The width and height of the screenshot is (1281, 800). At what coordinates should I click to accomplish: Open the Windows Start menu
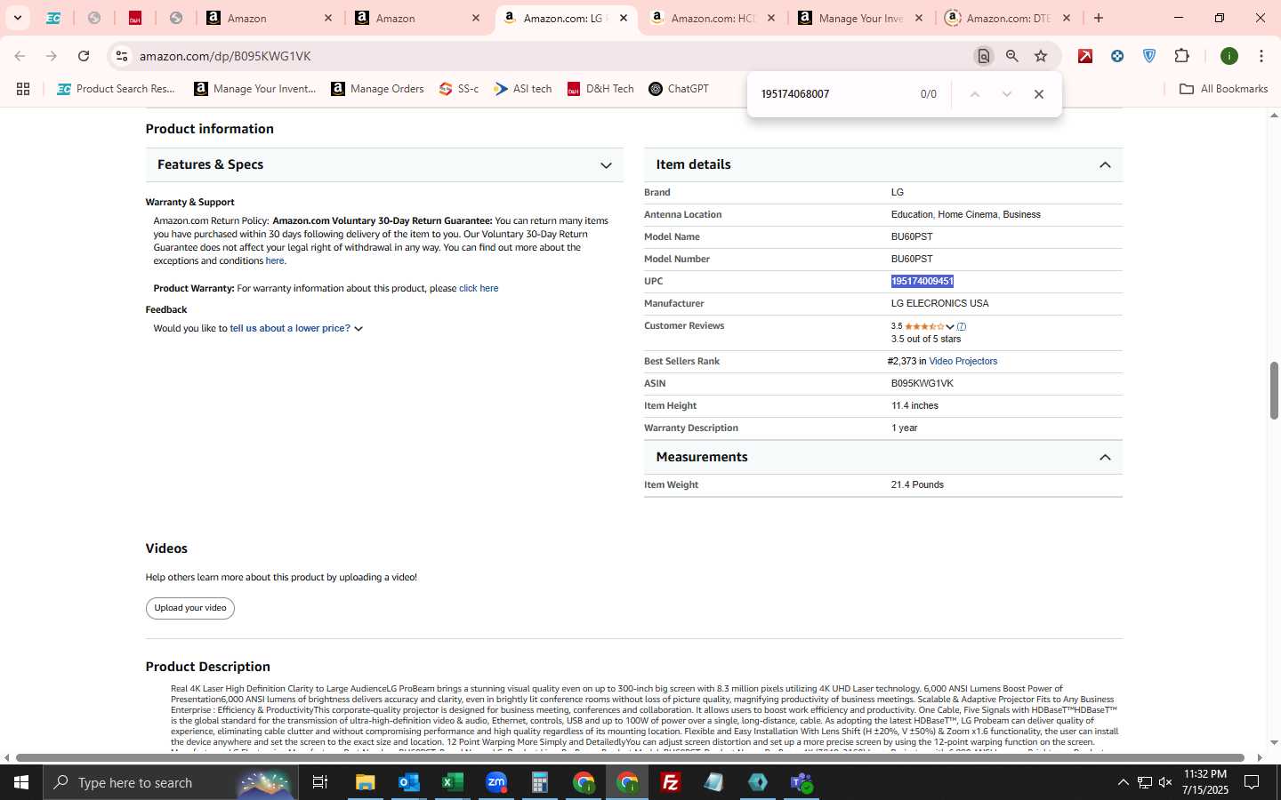pos(21,782)
